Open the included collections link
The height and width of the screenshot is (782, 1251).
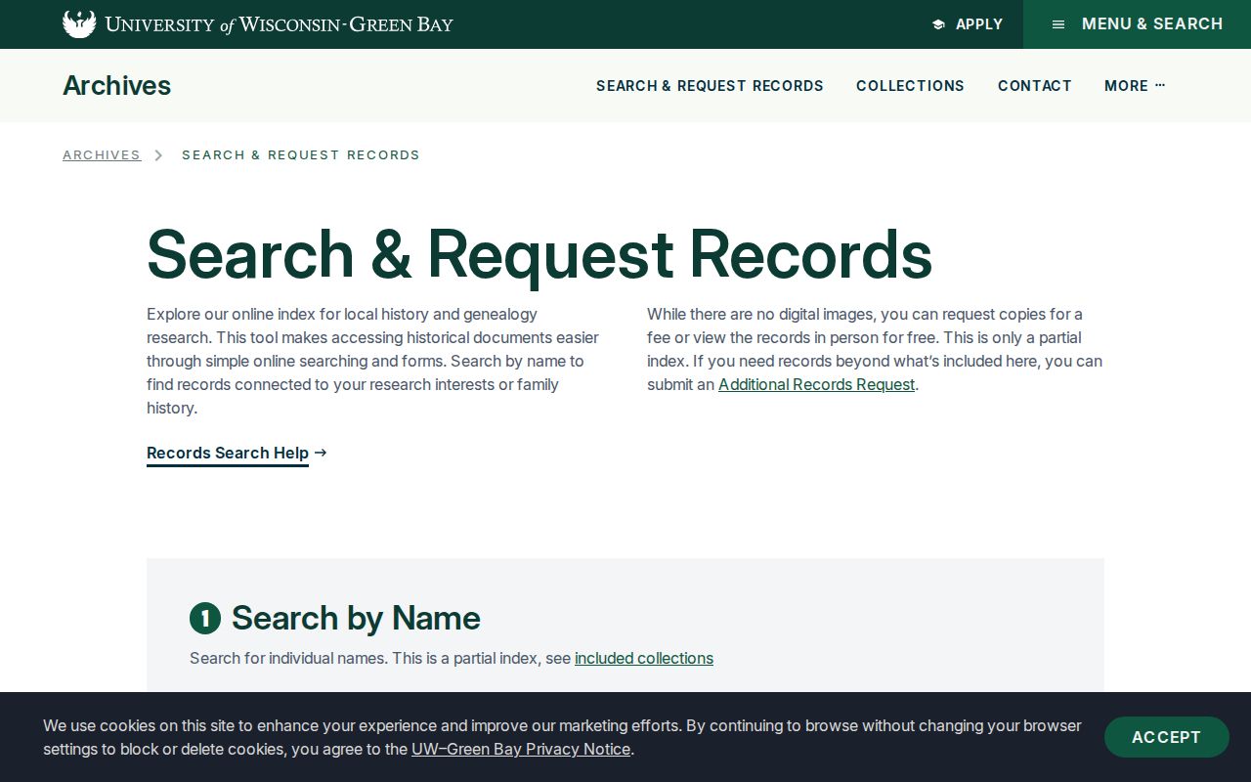coord(644,658)
